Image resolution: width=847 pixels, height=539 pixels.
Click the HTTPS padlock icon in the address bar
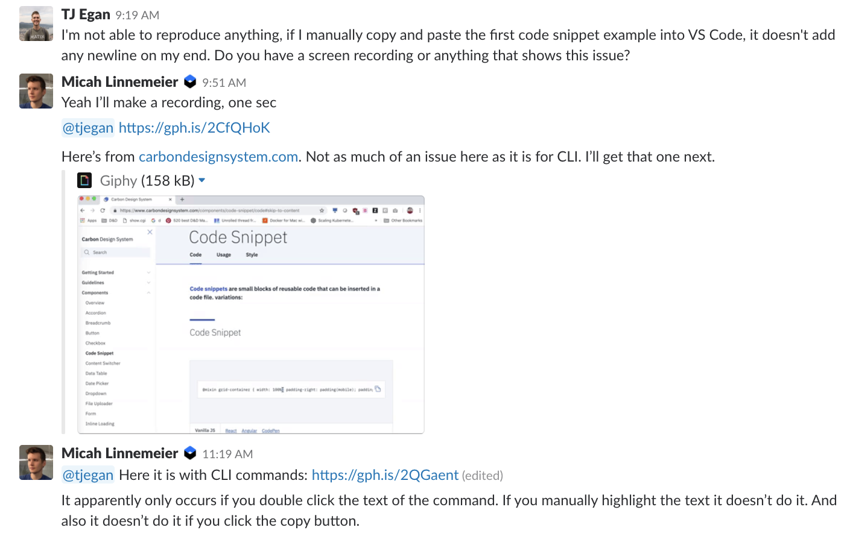click(115, 210)
